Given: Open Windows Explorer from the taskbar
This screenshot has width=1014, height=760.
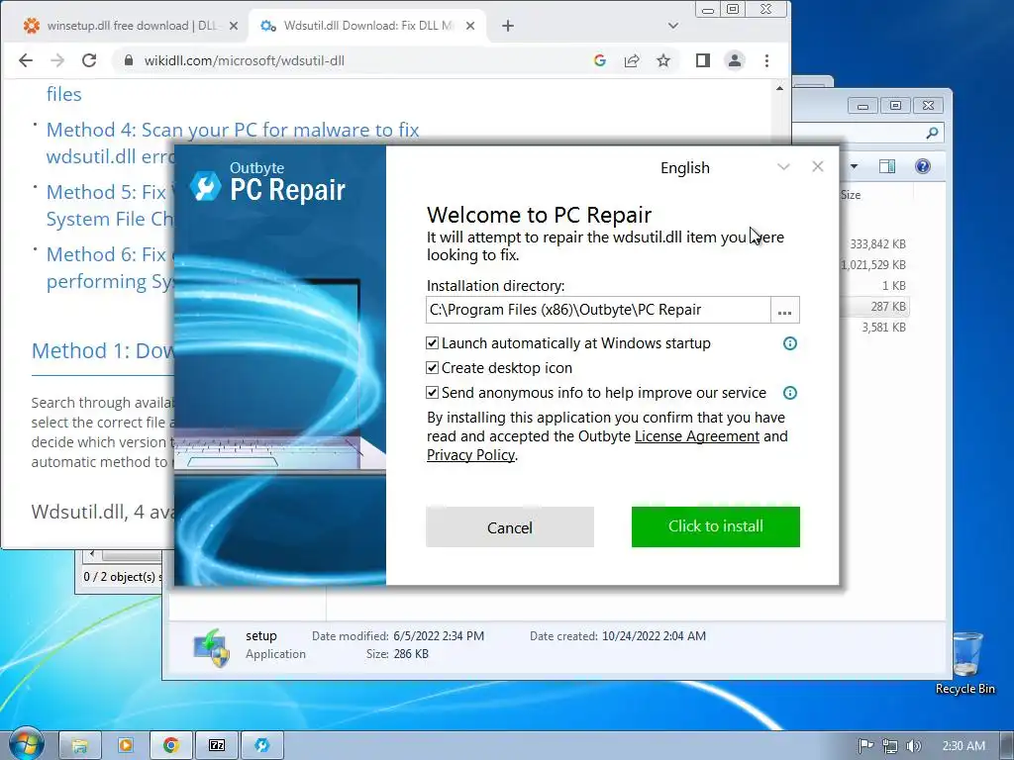Looking at the screenshot, I should point(79,745).
